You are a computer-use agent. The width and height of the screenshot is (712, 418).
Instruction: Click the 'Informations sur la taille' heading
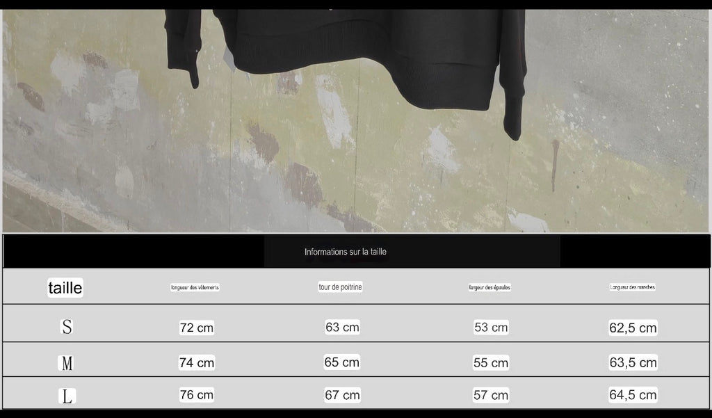click(x=346, y=252)
